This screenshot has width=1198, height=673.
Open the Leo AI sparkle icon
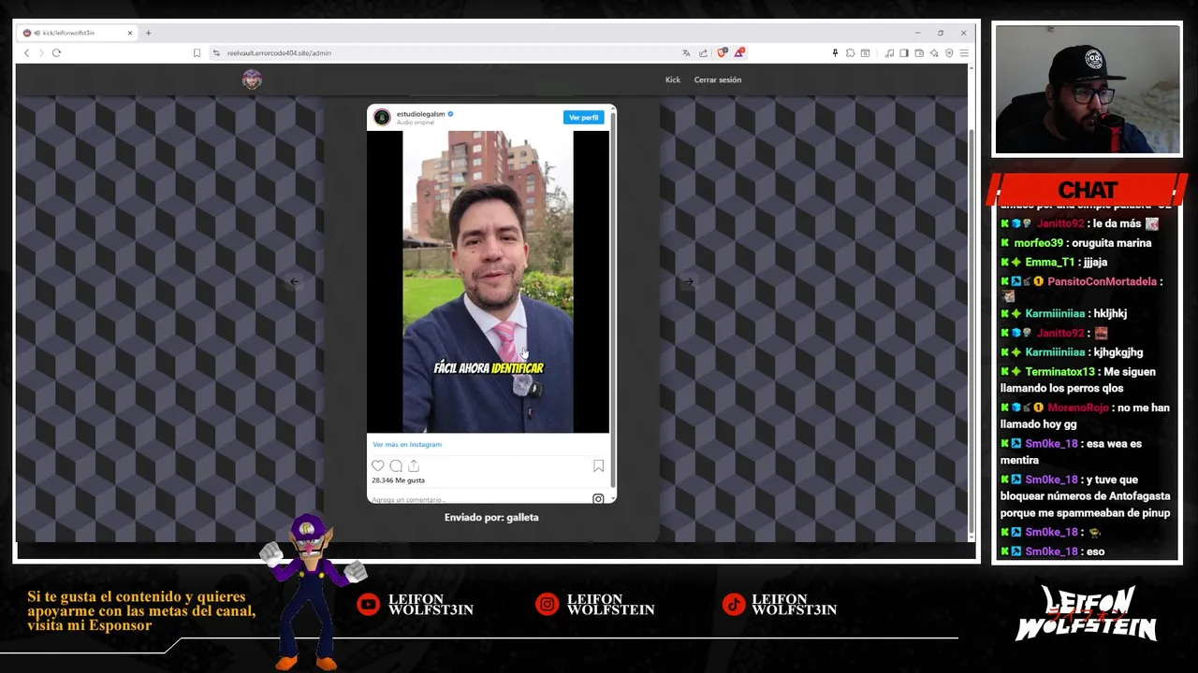tap(934, 53)
